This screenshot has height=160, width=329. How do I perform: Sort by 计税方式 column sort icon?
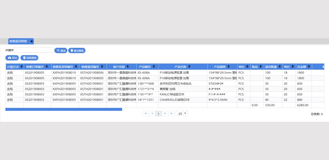coord(22,67)
